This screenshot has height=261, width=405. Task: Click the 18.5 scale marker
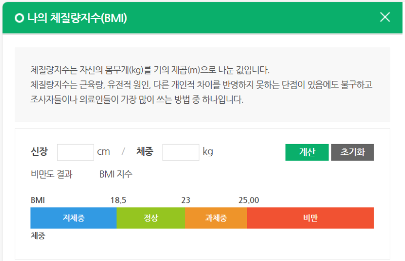coord(118,200)
